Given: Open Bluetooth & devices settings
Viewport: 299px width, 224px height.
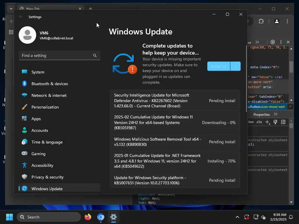Looking at the screenshot, I should pos(60,84).
